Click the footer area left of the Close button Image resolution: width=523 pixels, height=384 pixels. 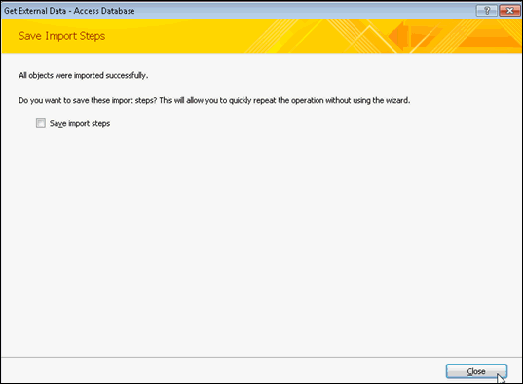coord(223,370)
